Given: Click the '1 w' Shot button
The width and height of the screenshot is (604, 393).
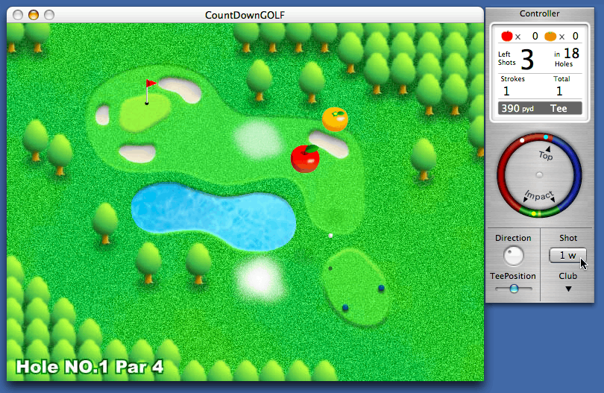Looking at the screenshot, I should point(567,256).
